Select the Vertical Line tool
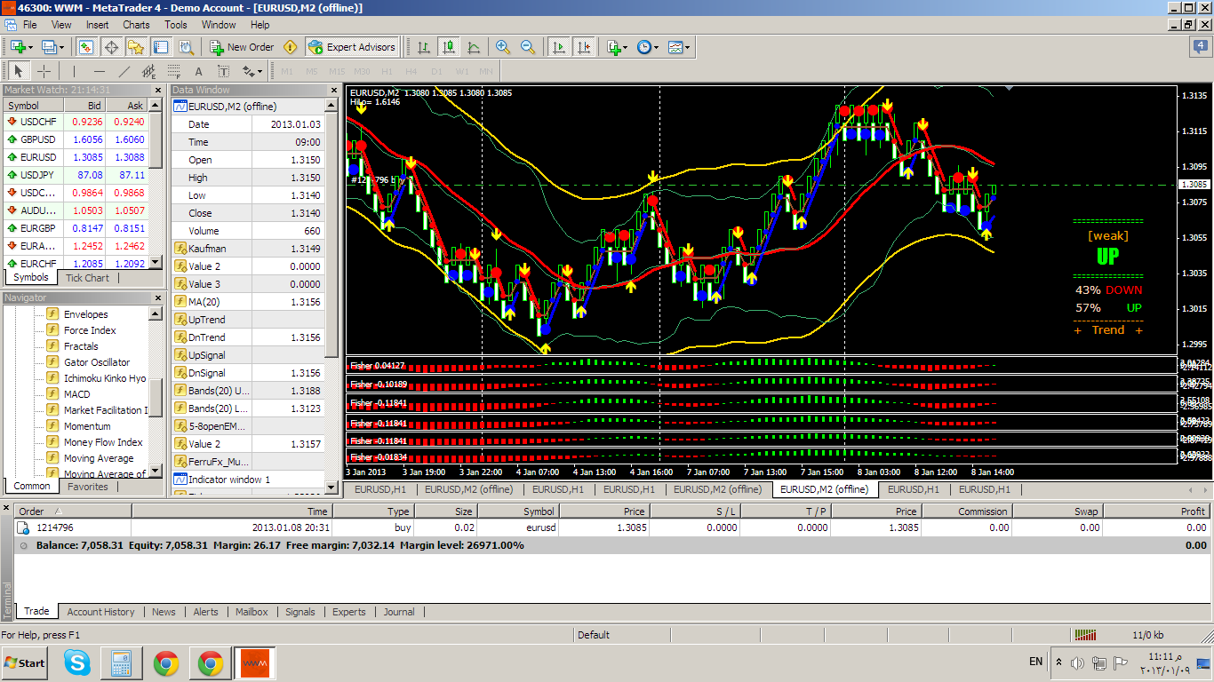The image size is (1214, 682). point(74,71)
